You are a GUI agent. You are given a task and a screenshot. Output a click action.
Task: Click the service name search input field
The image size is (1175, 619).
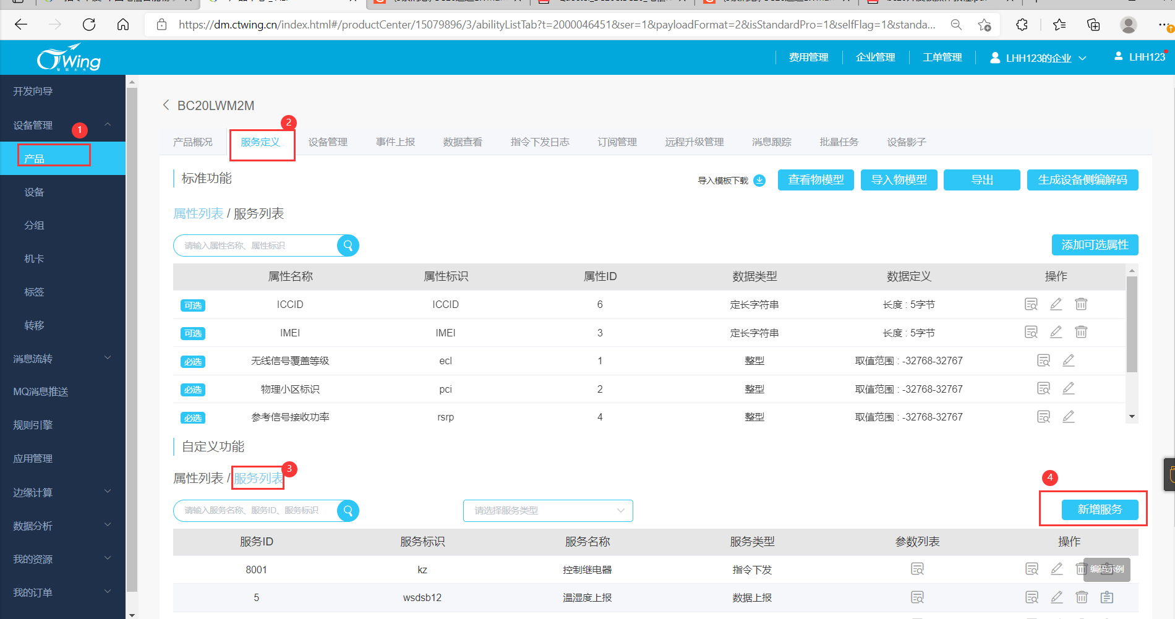point(255,511)
